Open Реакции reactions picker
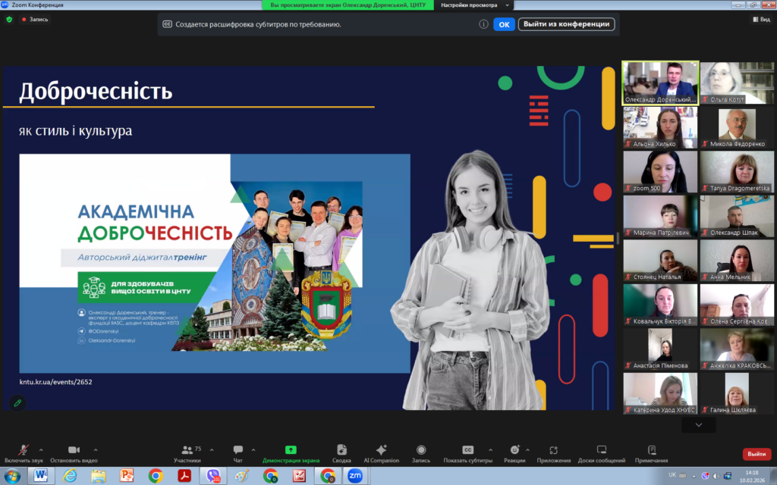Viewport: 777px width, 485px height. pos(514,450)
